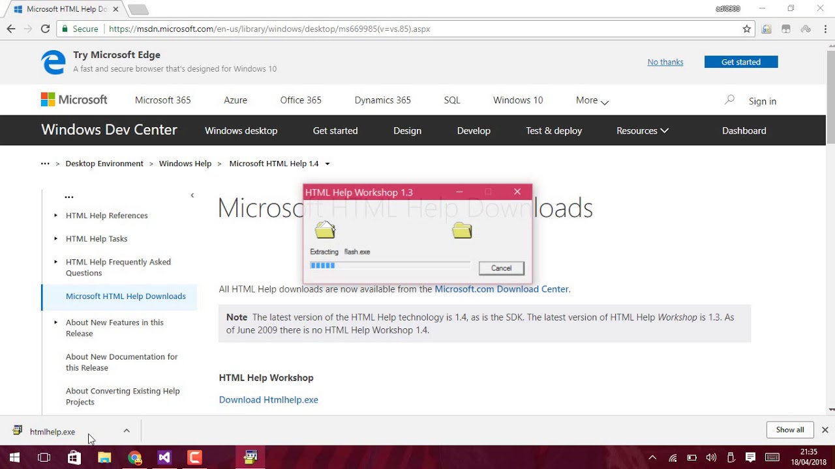Screen dimensions: 835x469
Task: Show hidden tray icons chevron
Action: pos(652,457)
